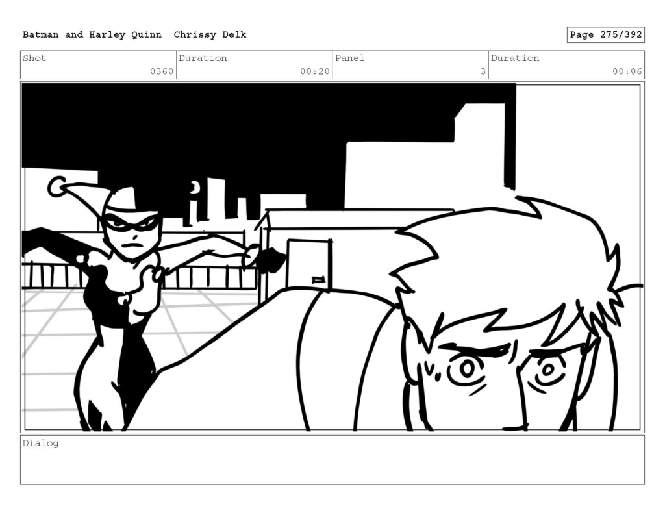Click the shot duration value '00:20'

[315, 71]
